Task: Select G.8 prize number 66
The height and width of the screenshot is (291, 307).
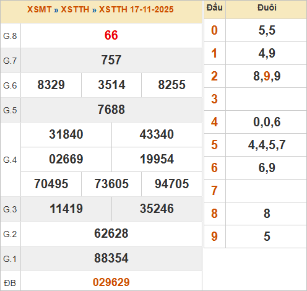Action: (111, 35)
